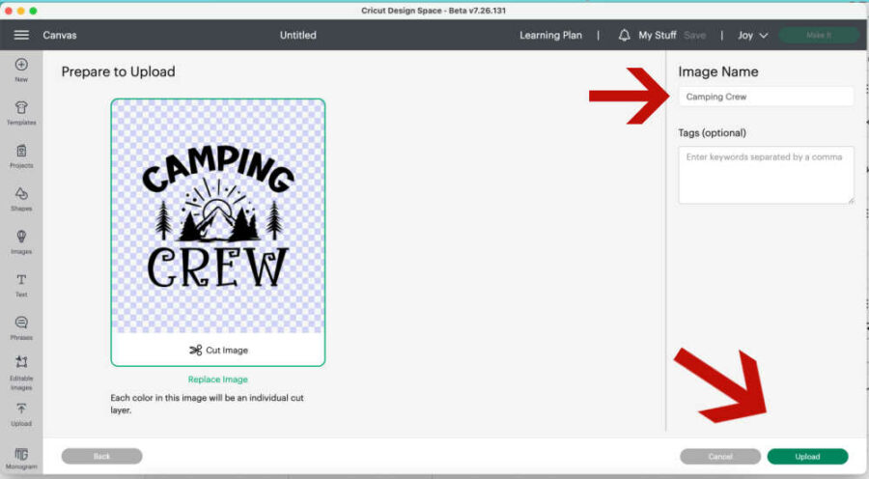Click the Back button
The width and height of the screenshot is (869, 479).
coord(101,456)
